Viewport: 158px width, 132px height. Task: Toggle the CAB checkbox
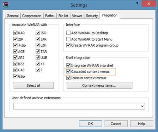[x=15, y=70]
